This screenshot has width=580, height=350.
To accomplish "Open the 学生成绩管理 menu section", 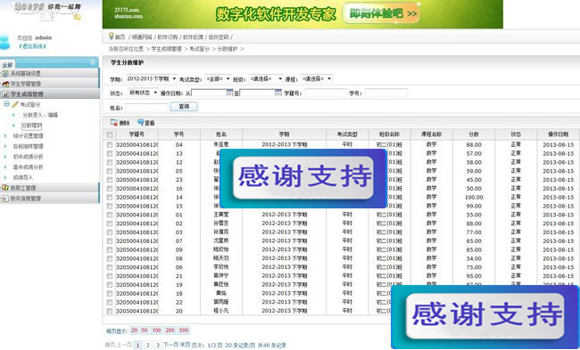I will coord(50,94).
